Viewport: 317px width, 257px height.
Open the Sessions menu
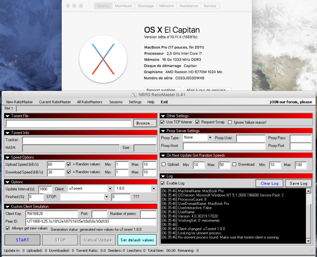coord(116,102)
